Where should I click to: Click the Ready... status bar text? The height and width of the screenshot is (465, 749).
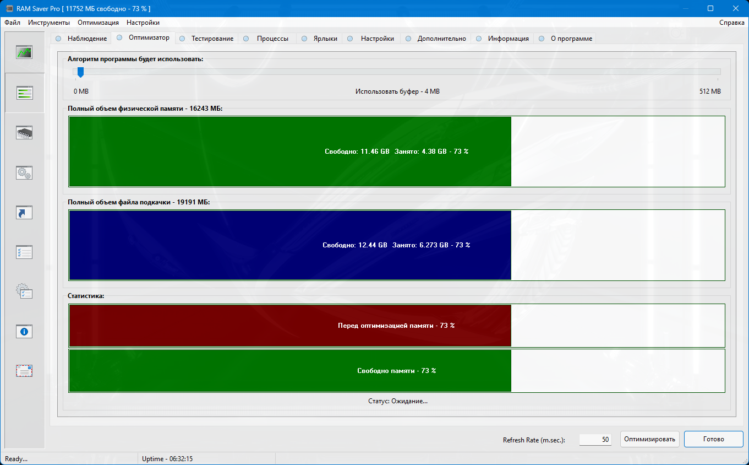[x=16, y=458]
